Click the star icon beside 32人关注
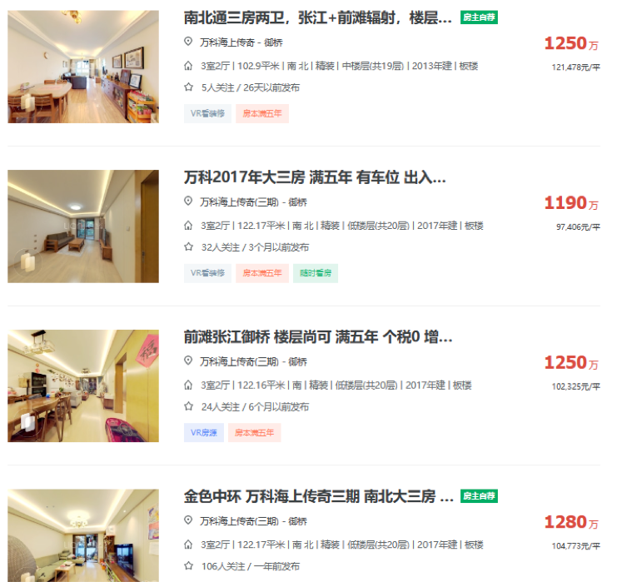The width and height of the screenshot is (622, 582). click(188, 246)
